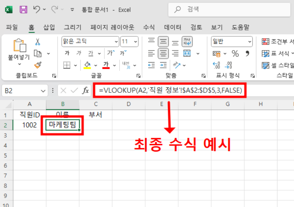Image resolution: width=294 pixels, height=207 pixels.
Task: Toggle Italic formatting
Action: point(79,53)
